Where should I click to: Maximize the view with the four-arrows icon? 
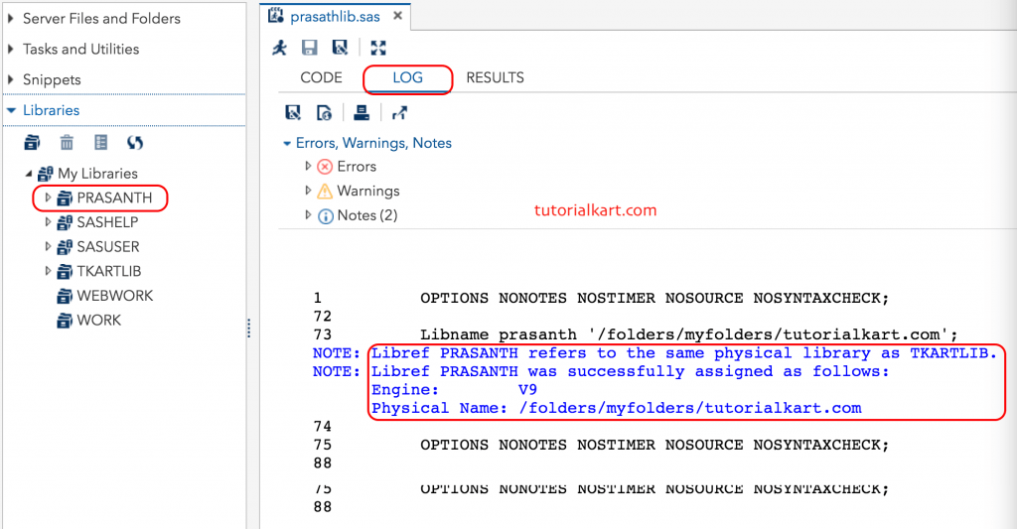pos(378,48)
